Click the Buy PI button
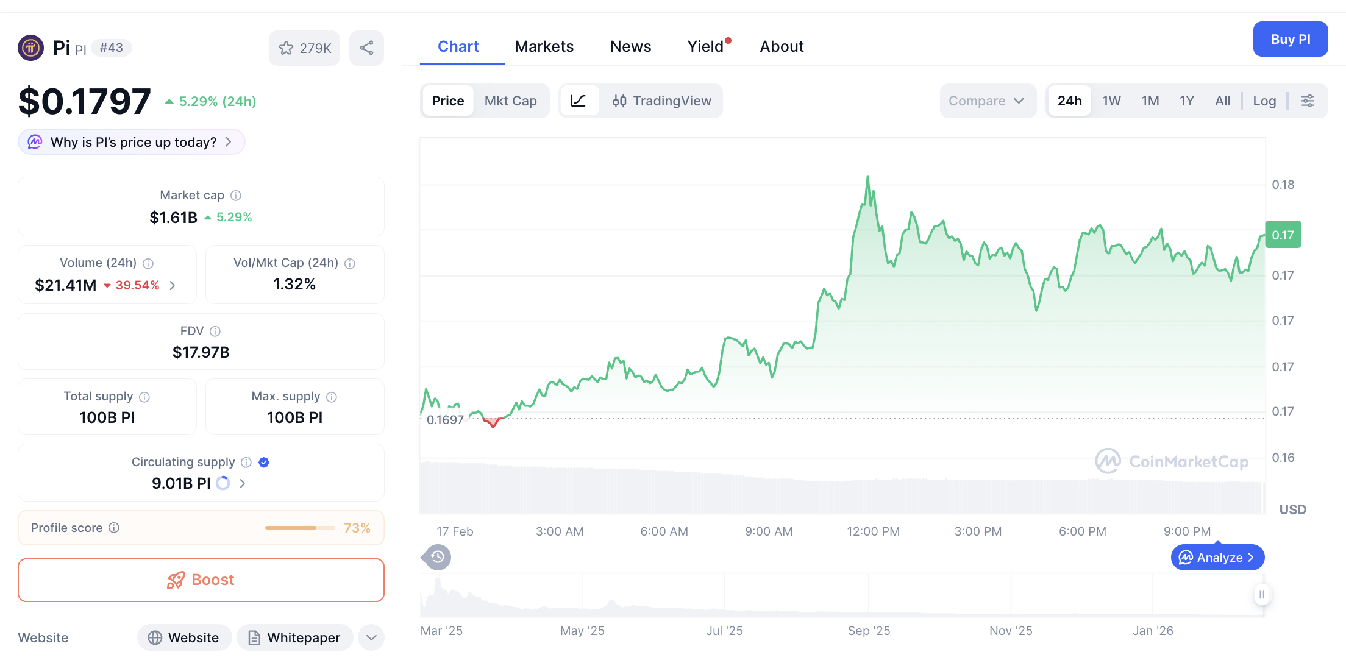 [1291, 38]
